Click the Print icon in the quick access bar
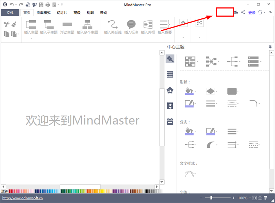This screenshot has width=275, height=203. tap(48, 5)
